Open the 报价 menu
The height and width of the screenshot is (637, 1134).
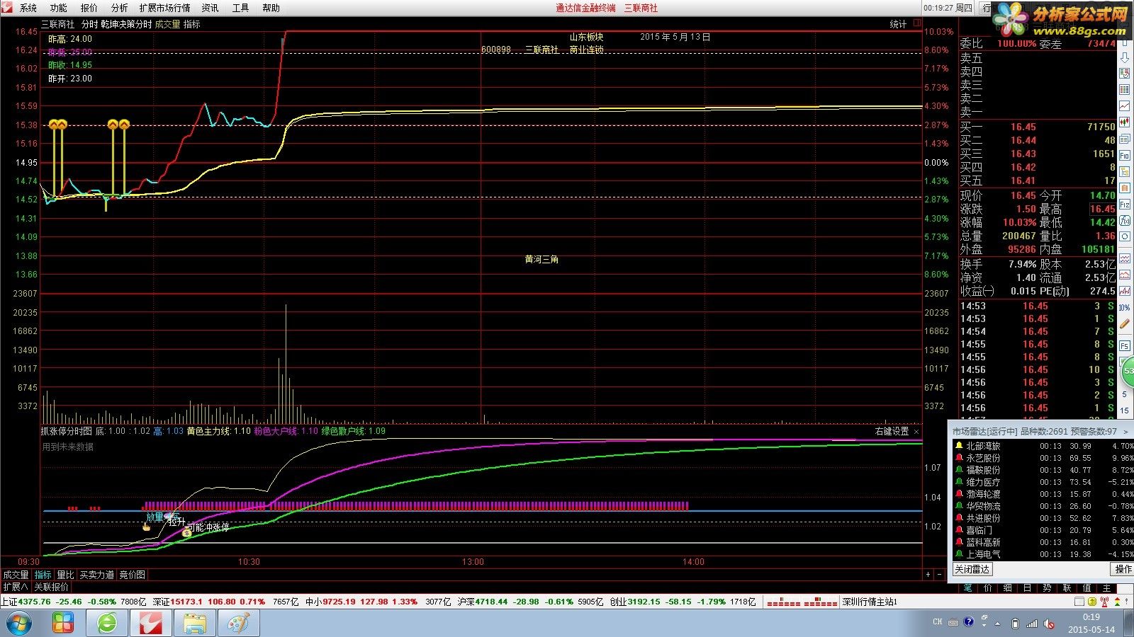[x=89, y=8]
